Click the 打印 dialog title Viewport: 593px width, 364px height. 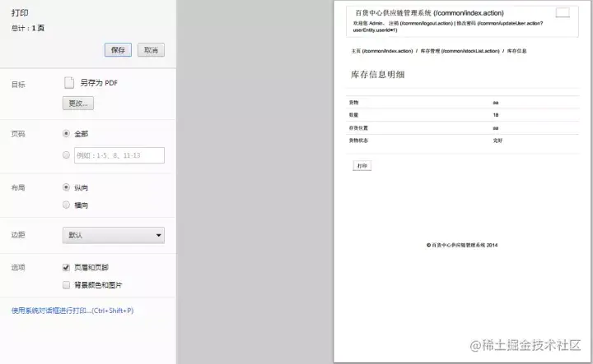[20, 13]
